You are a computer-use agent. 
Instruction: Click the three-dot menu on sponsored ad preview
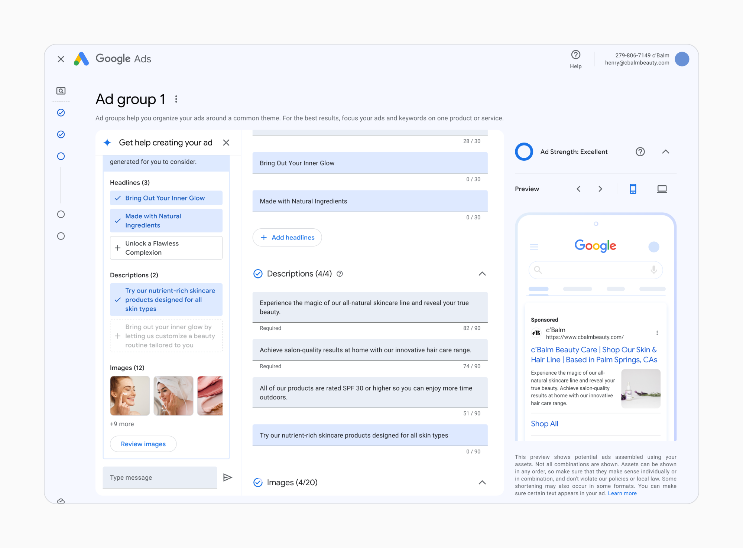(x=658, y=333)
